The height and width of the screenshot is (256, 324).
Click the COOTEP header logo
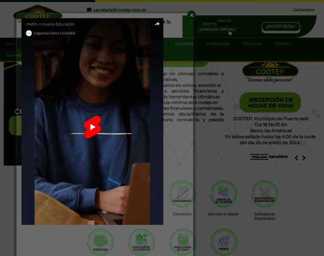point(38,12)
